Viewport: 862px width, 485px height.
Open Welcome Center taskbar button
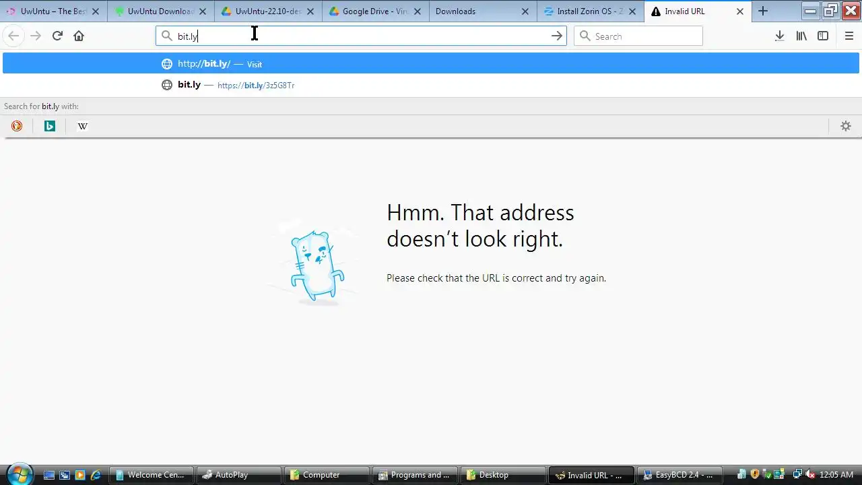point(152,475)
